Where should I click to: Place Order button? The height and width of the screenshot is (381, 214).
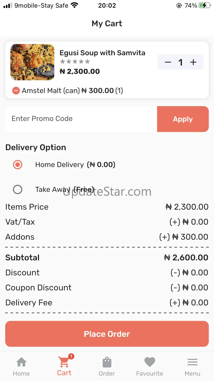point(107,334)
